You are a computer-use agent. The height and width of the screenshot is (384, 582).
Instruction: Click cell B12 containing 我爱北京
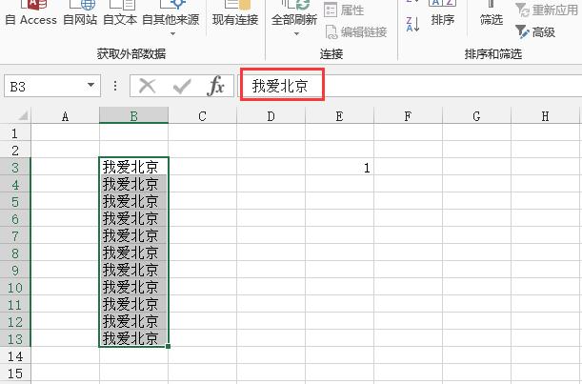click(134, 322)
